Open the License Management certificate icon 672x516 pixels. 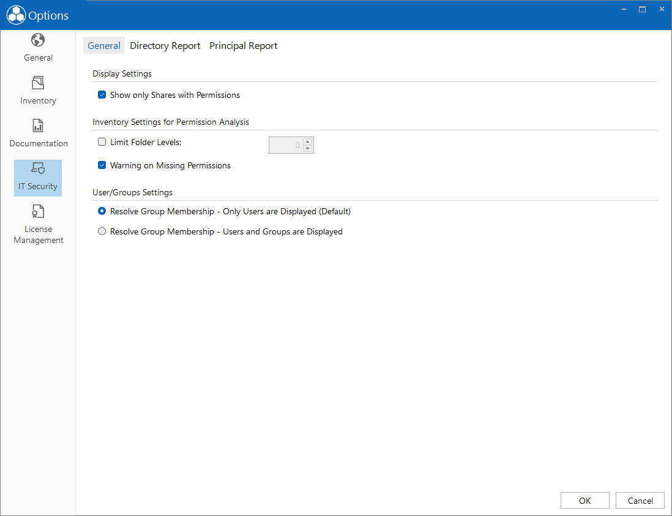click(x=38, y=211)
